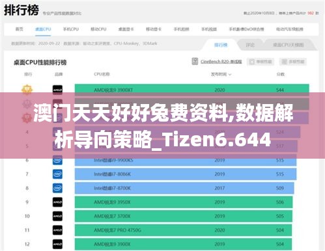Image resolution: width=325 pixels, height=251 pixels.
Task: Select the 桌面CPU tab
Action: coord(43,29)
